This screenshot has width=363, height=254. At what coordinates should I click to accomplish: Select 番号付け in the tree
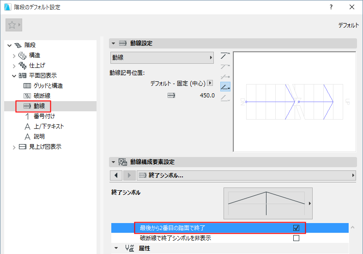pyautogui.click(x=44, y=116)
